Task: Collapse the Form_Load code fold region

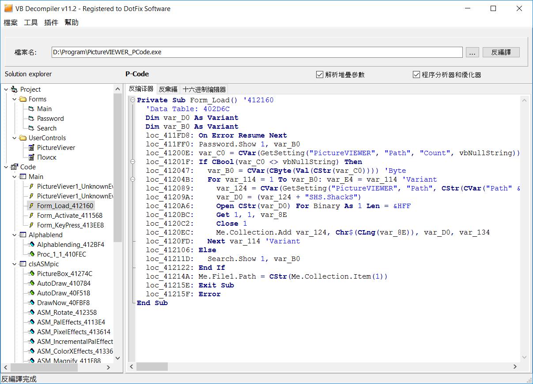Action: coord(132,100)
